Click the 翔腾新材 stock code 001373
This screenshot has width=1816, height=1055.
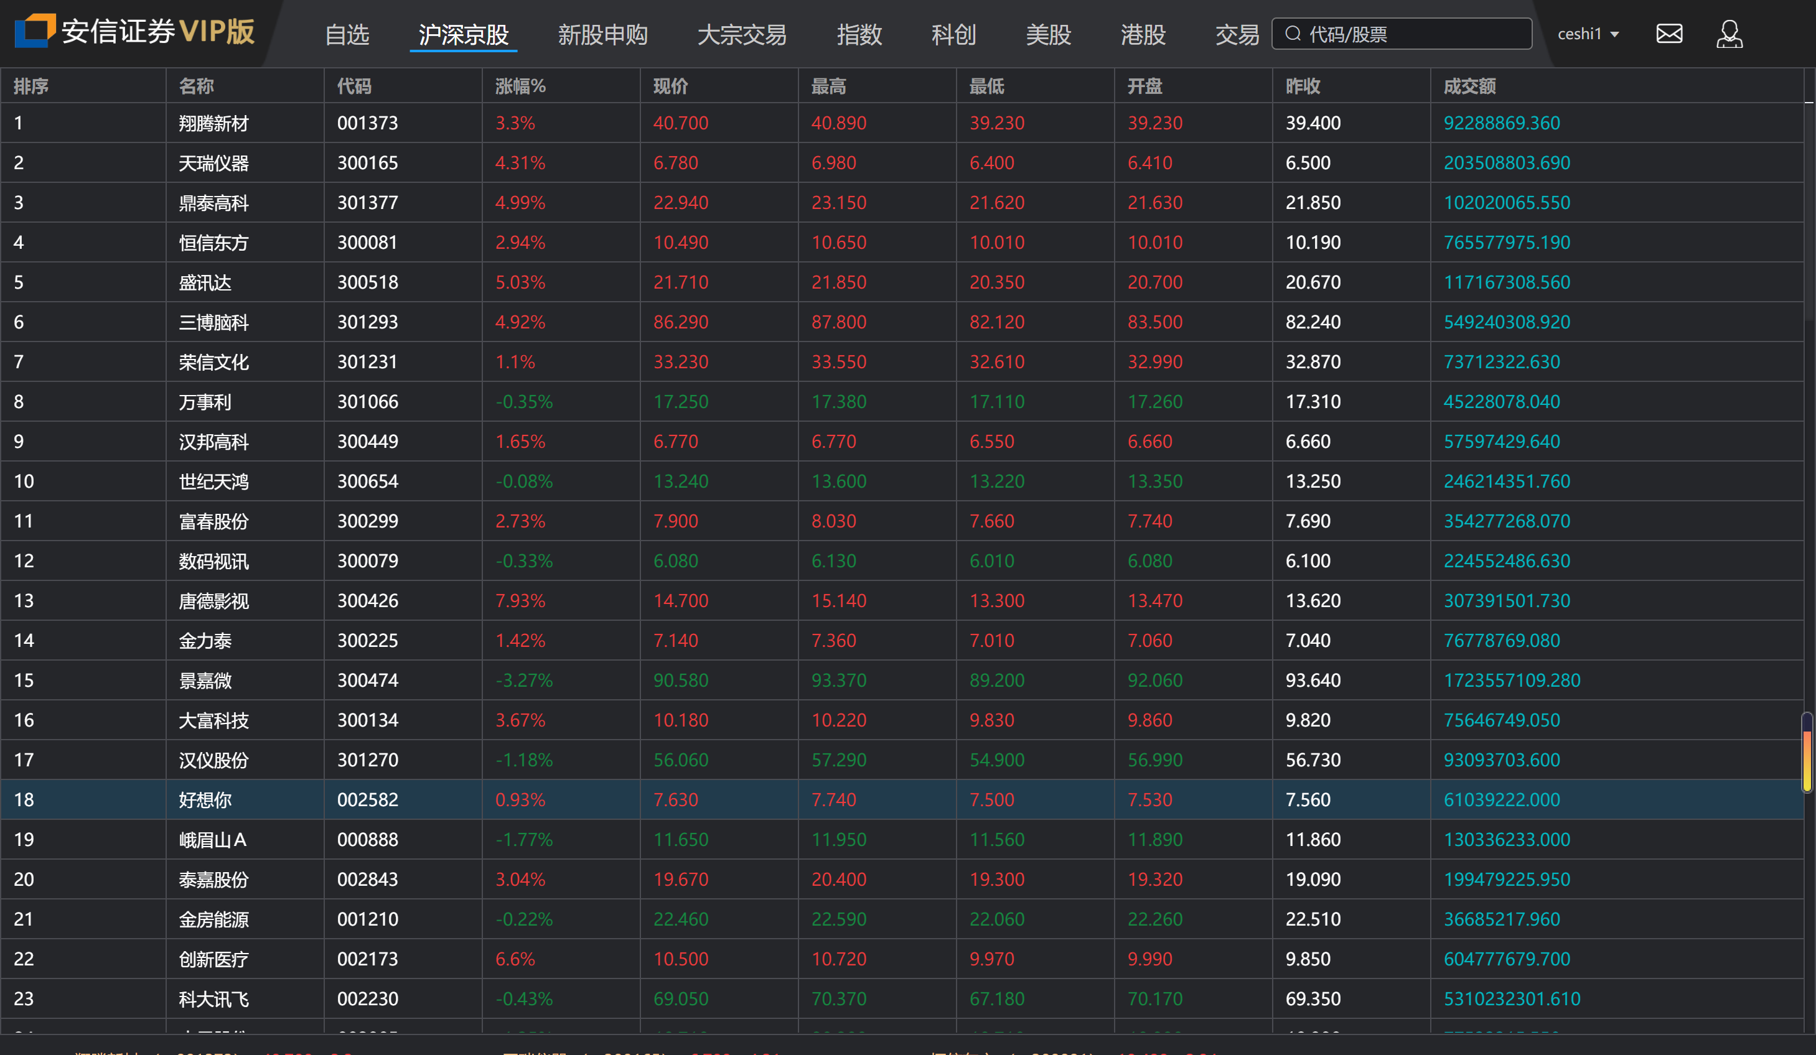[368, 123]
